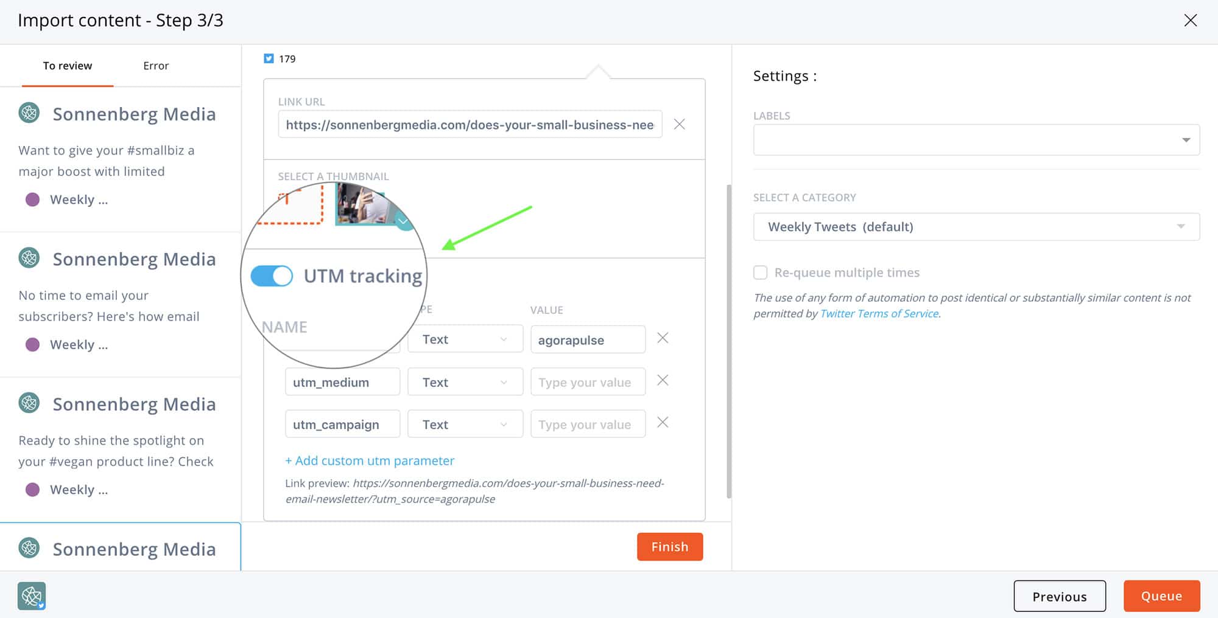
Task: Open type dropdown for utm_medium
Action: (x=465, y=381)
